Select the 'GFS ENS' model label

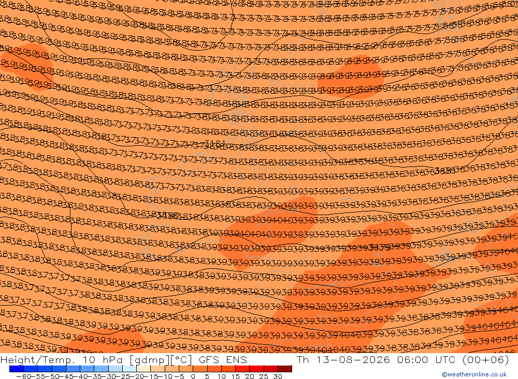click(x=223, y=359)
